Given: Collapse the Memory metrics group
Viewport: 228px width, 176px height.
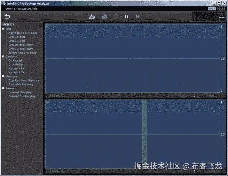Looking at the screenshot, I should tap(3, 76).
